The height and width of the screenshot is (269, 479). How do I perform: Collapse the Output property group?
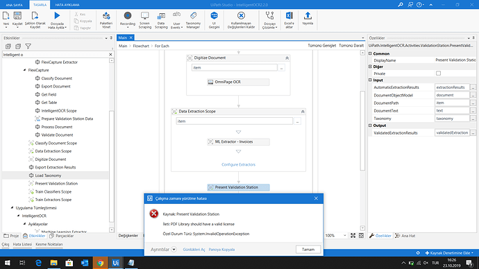(x=370, y=125)
